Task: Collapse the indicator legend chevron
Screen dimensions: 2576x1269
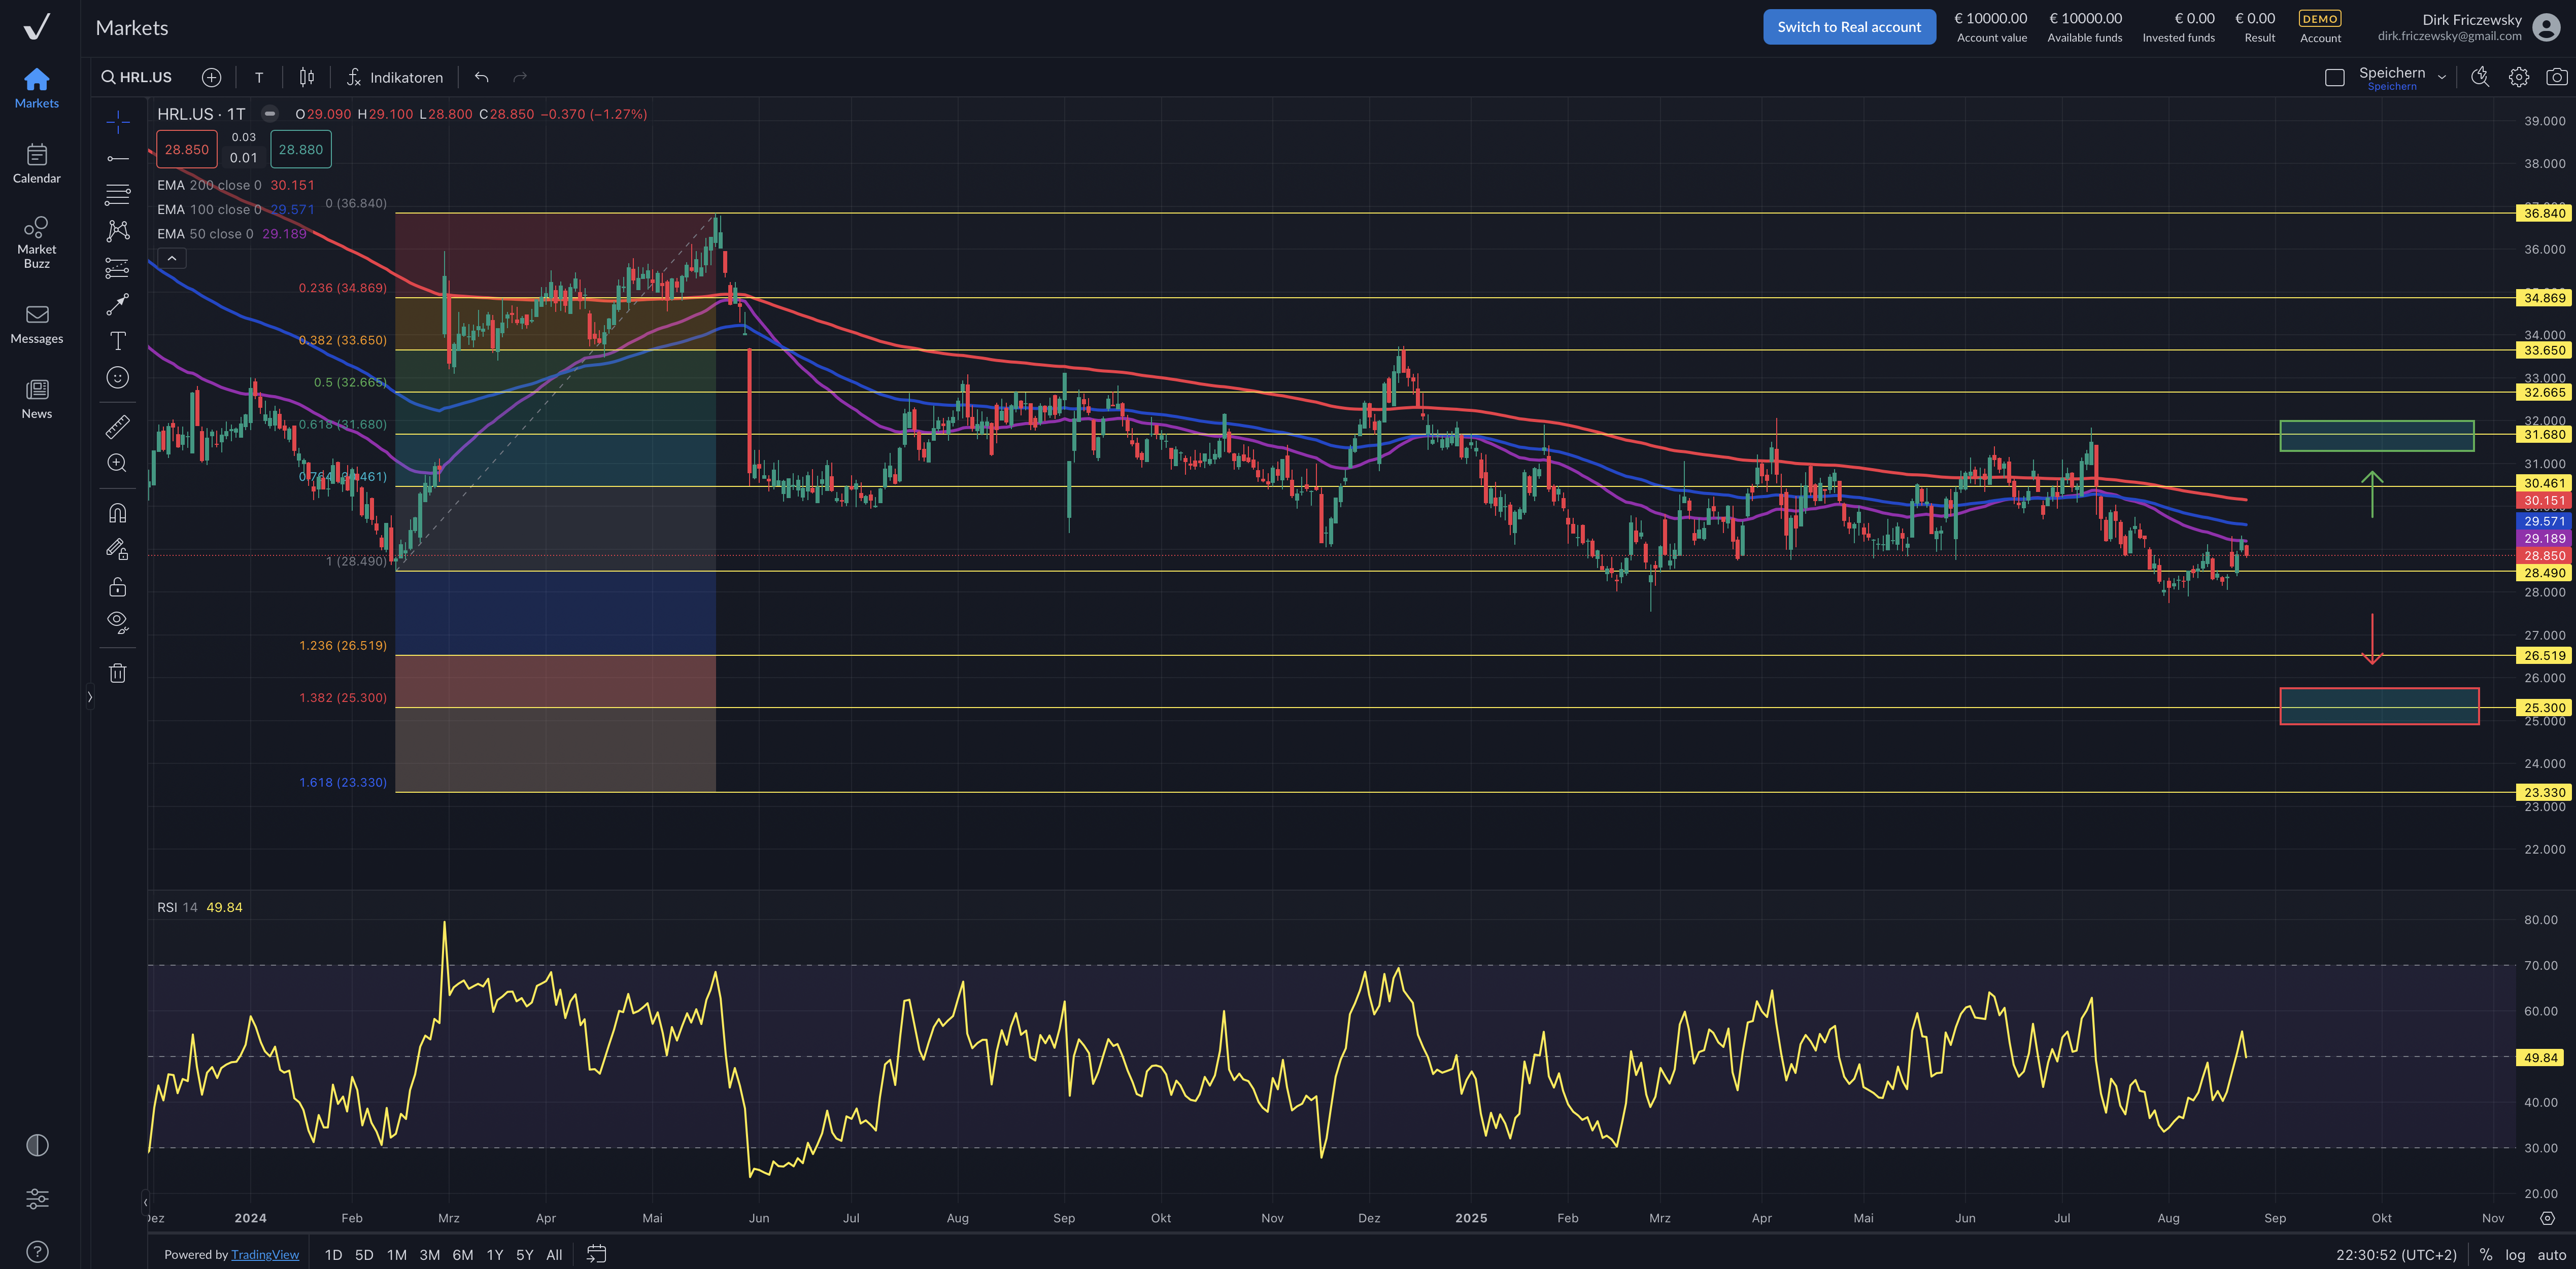Action: (x=172, y=258)
